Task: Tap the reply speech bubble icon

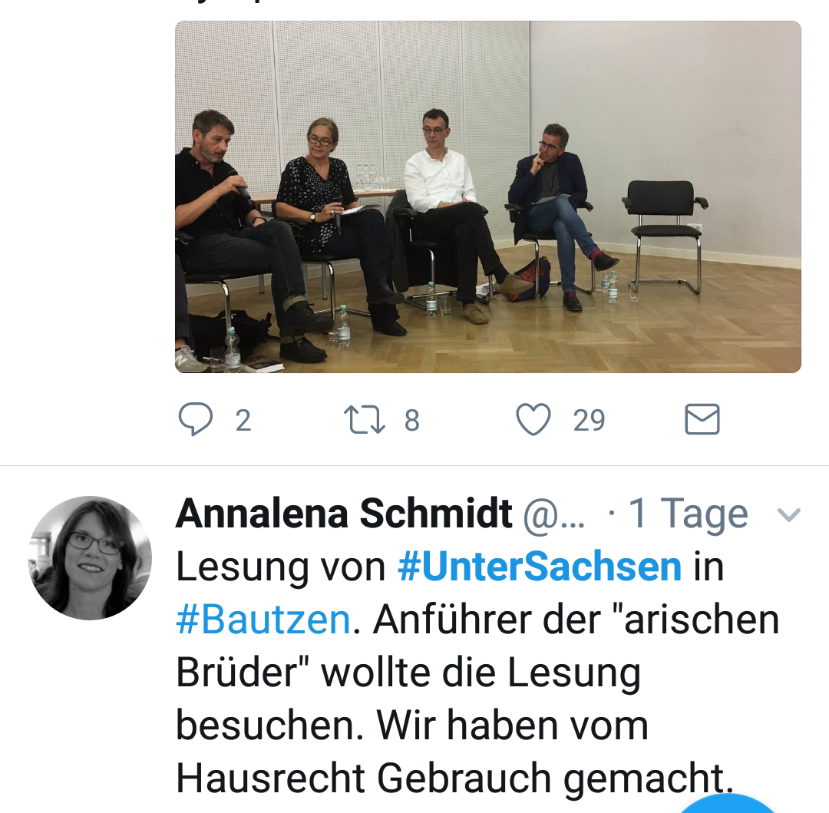Action: point(196,419)
